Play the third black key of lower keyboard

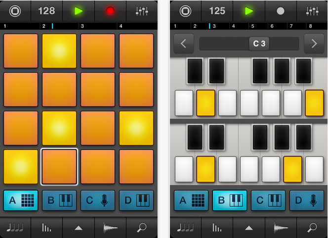[260, 138]
